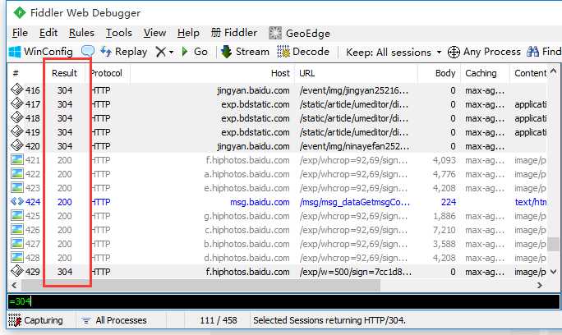Open All Processes filter in status bar
The height and width of the screenshot is (335, 562).
click(x=114, y=320)
